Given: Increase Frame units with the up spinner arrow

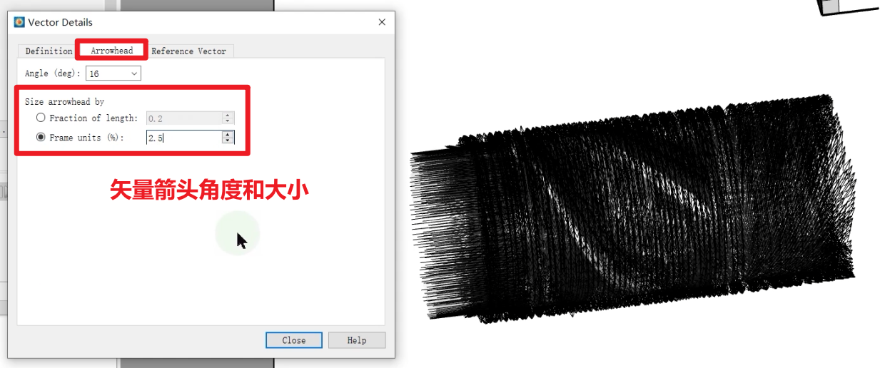Looking at the screenshot, I should [228, 134].
